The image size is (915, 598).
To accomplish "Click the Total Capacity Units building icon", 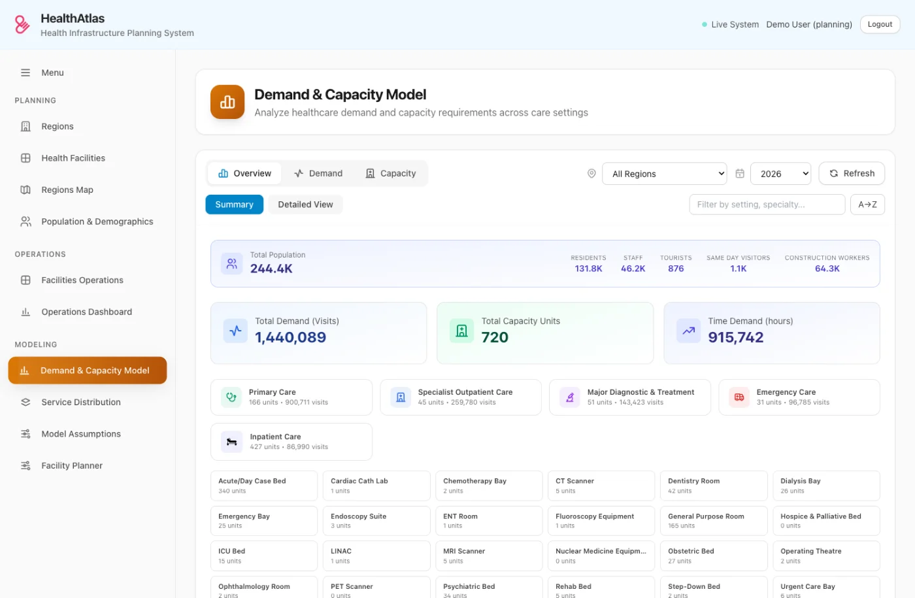I will click(461, 331).
